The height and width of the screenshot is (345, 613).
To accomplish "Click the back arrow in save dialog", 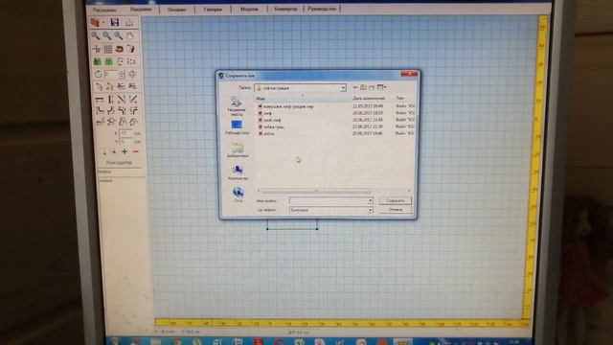I will click(x=355, y=87).
